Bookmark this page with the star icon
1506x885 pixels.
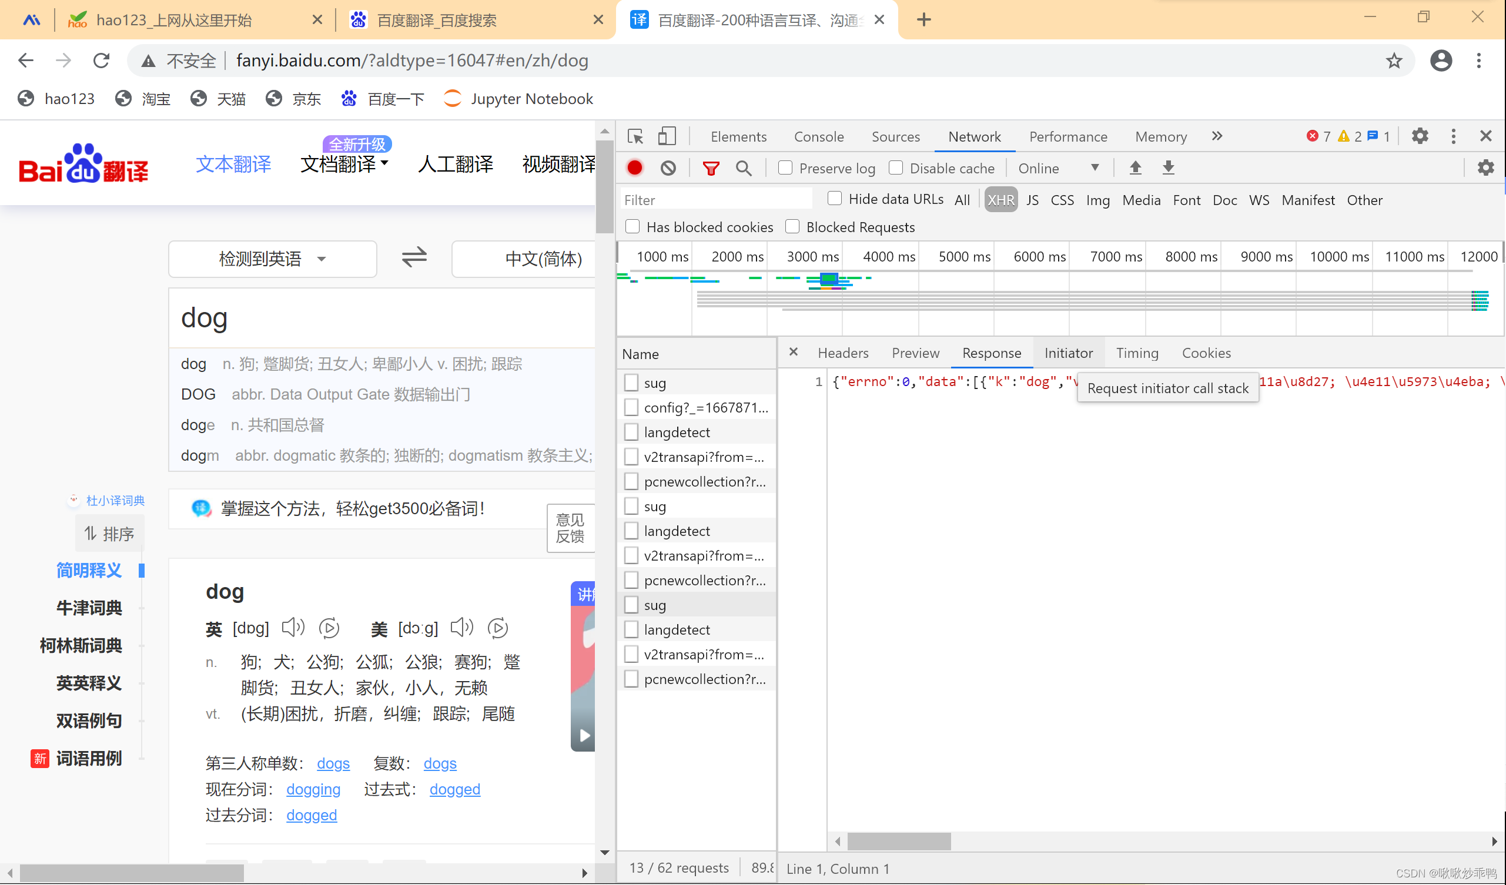click(1394, 61)
